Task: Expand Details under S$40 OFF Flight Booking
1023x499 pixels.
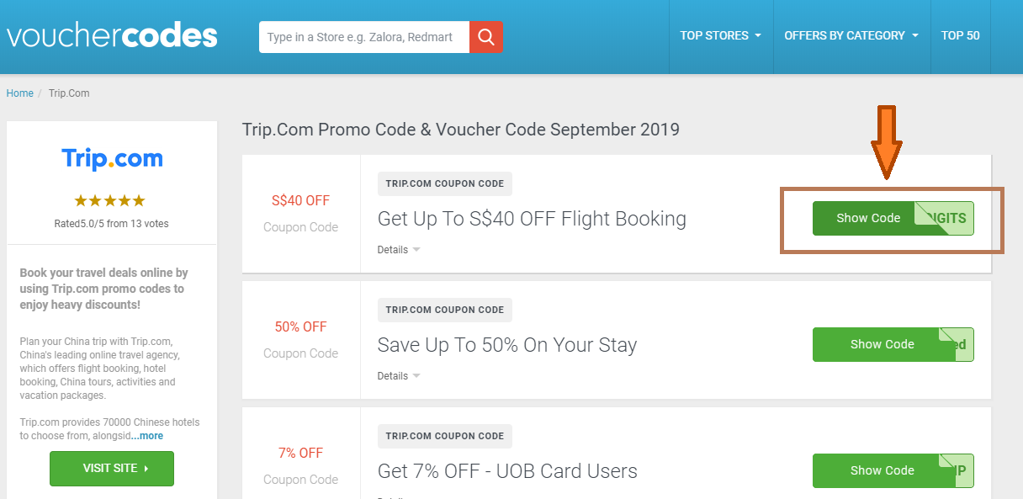Action: [399, 250]
